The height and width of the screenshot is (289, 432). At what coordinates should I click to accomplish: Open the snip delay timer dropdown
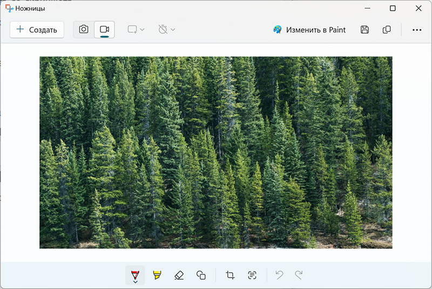tap(167, 30)
